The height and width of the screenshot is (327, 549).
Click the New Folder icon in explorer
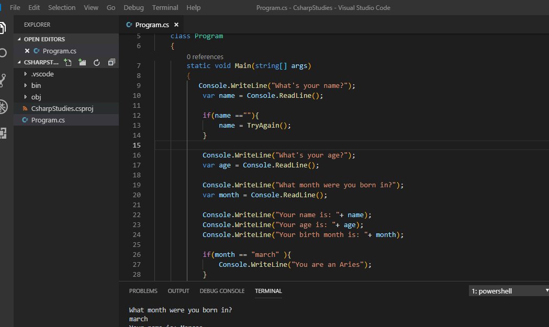[x=82, y=62]
